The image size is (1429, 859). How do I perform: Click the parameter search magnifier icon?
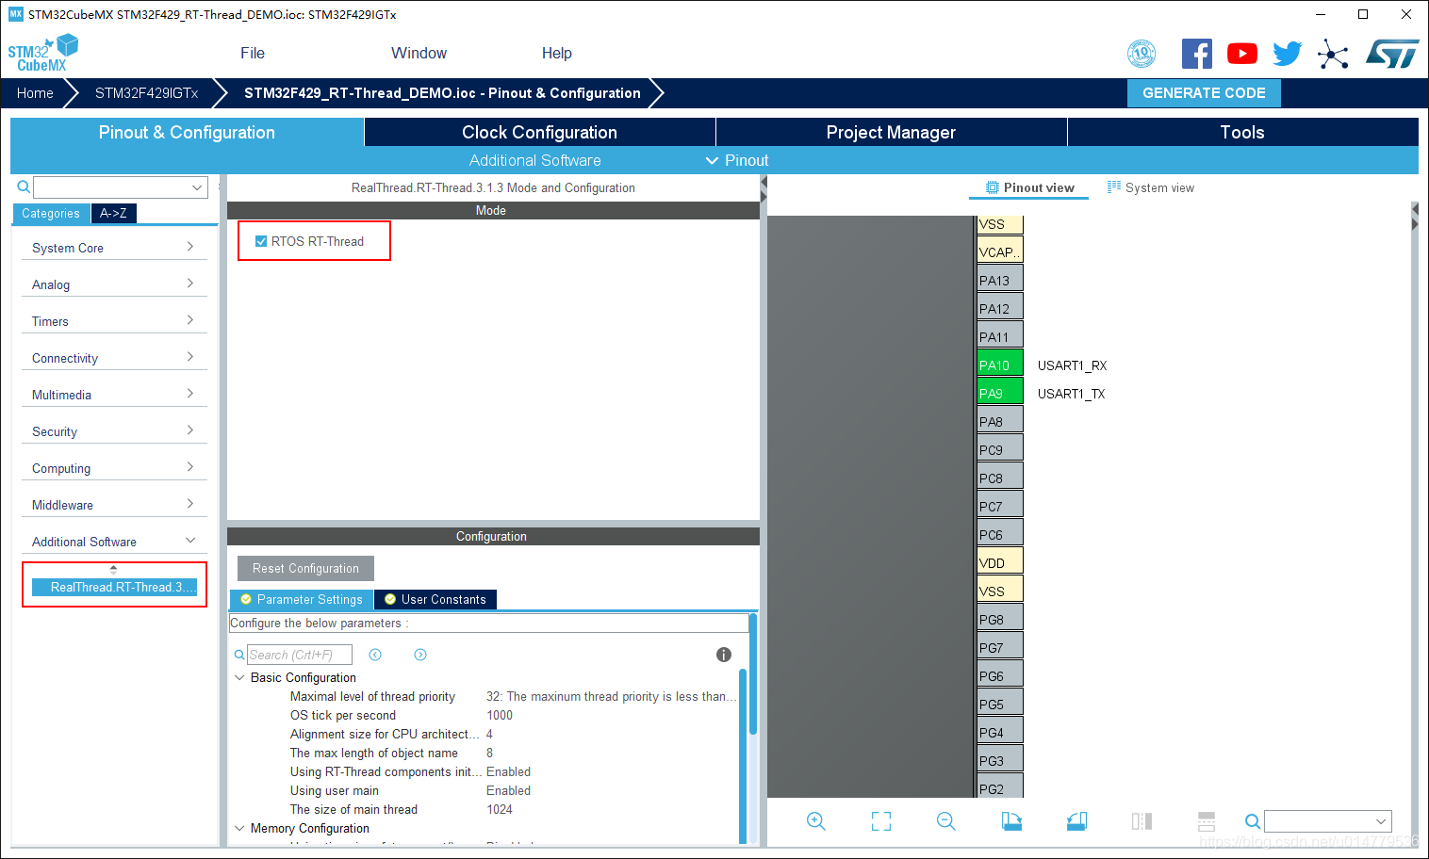coord(239,655)
